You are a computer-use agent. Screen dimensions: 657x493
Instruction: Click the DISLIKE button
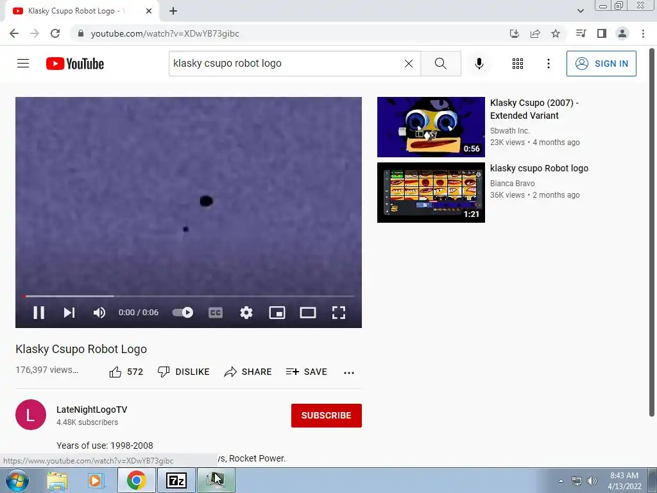(183, 372)
